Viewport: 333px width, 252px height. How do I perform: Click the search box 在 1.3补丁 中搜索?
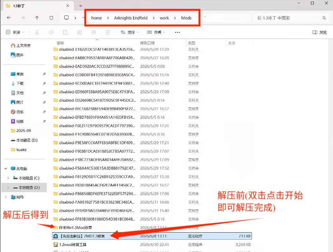pyautogui.click(x=290, y=18)
